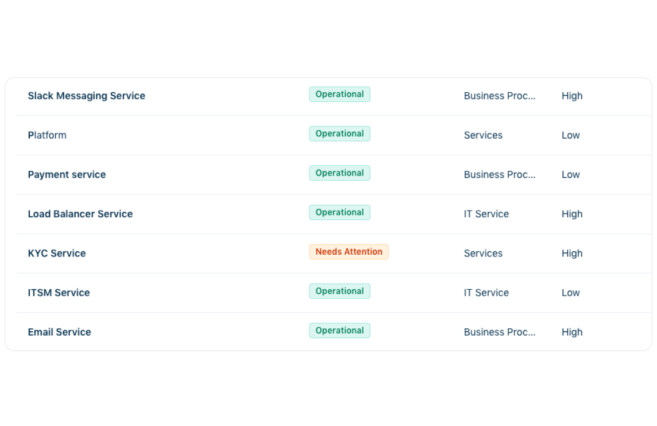Viewport: 657px width, 426px height.
Task: Open the Platform service entry
Action: coord(47,135)
